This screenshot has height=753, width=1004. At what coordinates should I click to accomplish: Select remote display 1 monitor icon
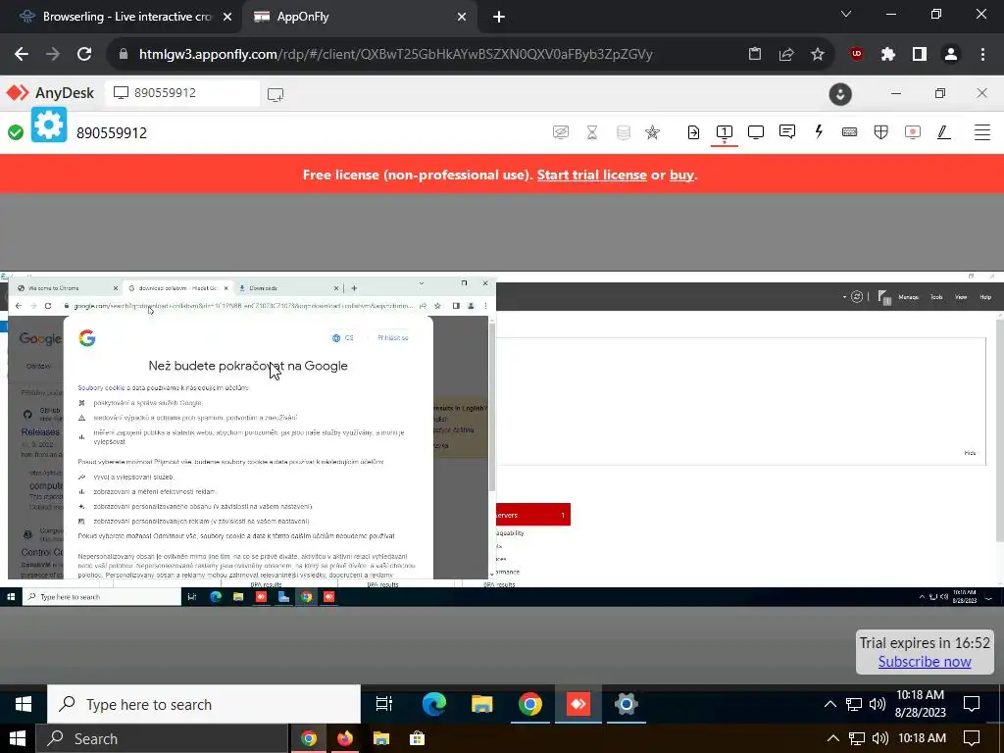[x=725, y=132]
